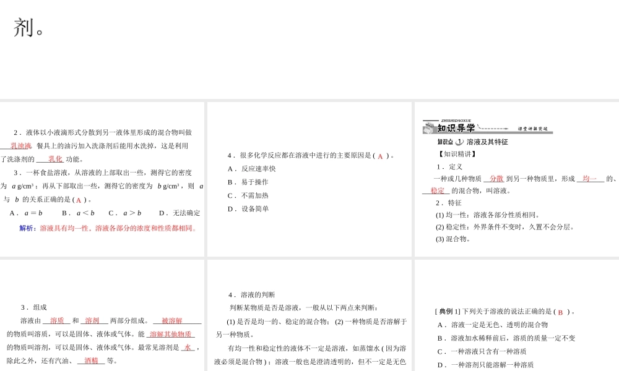Click option C. 一种溶液只含有一种溶质
Image resolution: width=619 pixels, height=371 pixels.
point(482,352)
